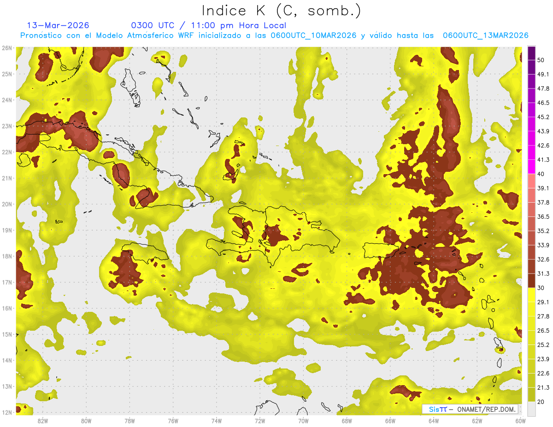The width and height of the screenshot is (553, 427).
Task: Click the colorbar value 30
Action: pyautogui.click(x=541, y=288)
